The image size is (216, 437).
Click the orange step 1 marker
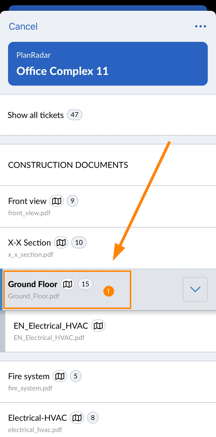click(x=109, y=291)
